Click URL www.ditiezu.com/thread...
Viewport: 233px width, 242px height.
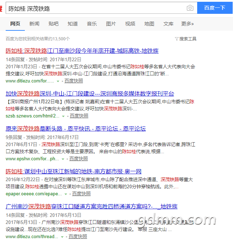(x=32, y=236)
